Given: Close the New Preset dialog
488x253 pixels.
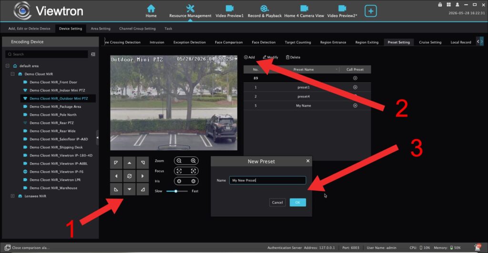Looking at the screenshot, I should pyautogui.click(x=308, y=161).
